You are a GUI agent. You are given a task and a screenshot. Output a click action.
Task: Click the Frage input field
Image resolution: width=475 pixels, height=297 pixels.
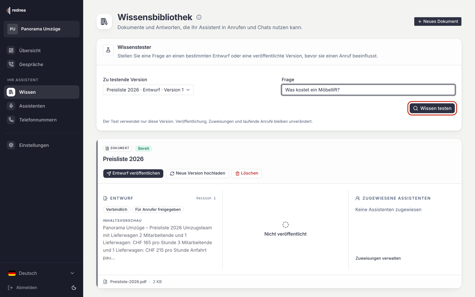tap(368, 90)
